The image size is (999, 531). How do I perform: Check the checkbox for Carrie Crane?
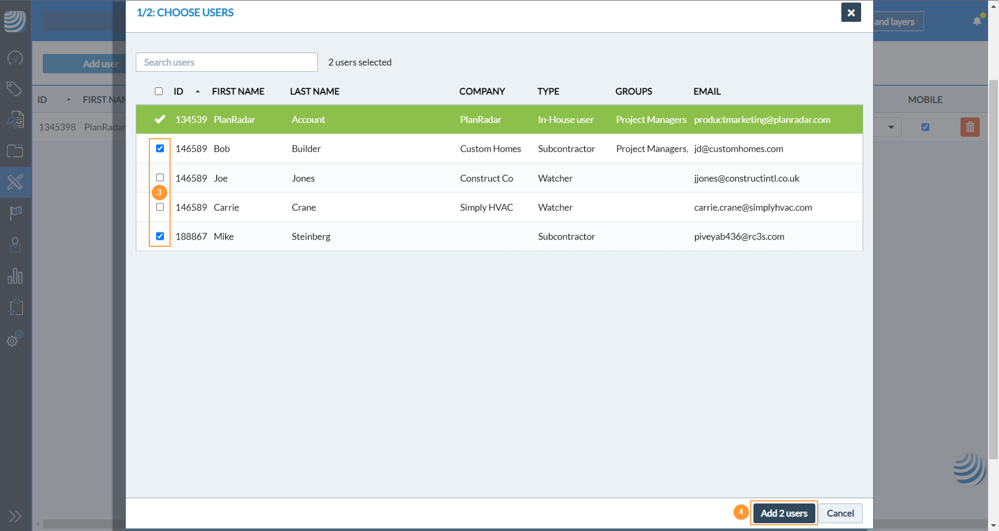[160, 207]
